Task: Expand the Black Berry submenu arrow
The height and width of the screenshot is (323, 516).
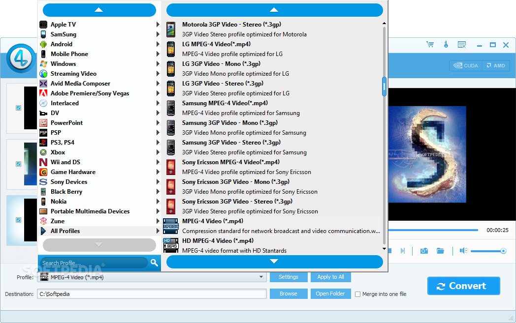Action: click(x=158, y=192)
